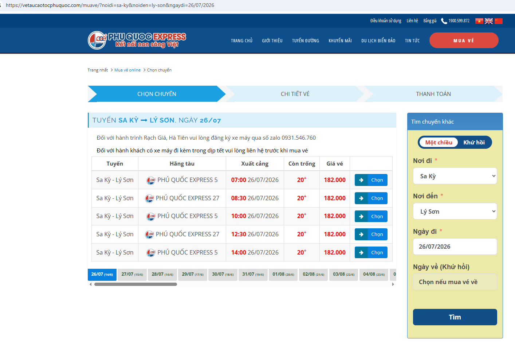Select Khứ hồi round-trip option

474,142
